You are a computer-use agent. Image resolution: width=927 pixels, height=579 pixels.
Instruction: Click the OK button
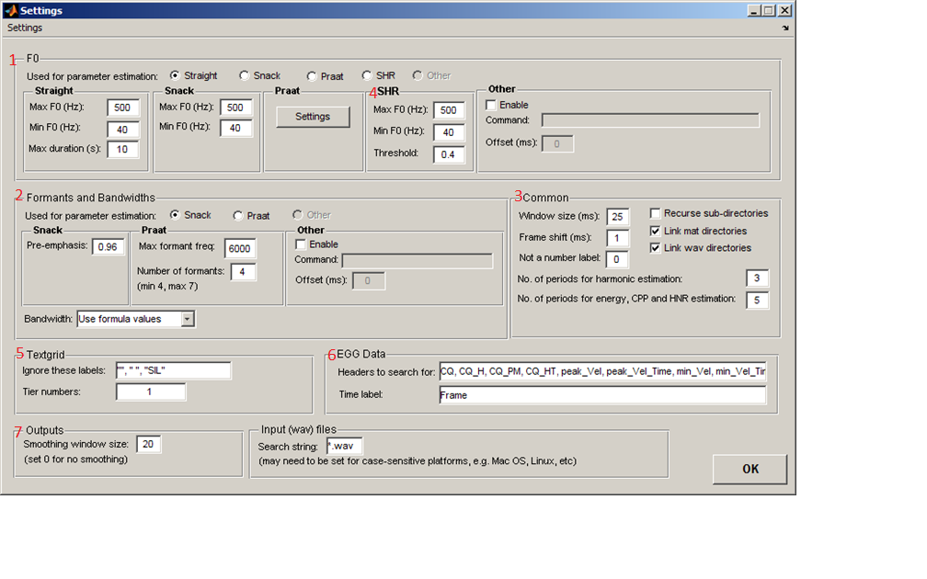[x=750, y=469]
